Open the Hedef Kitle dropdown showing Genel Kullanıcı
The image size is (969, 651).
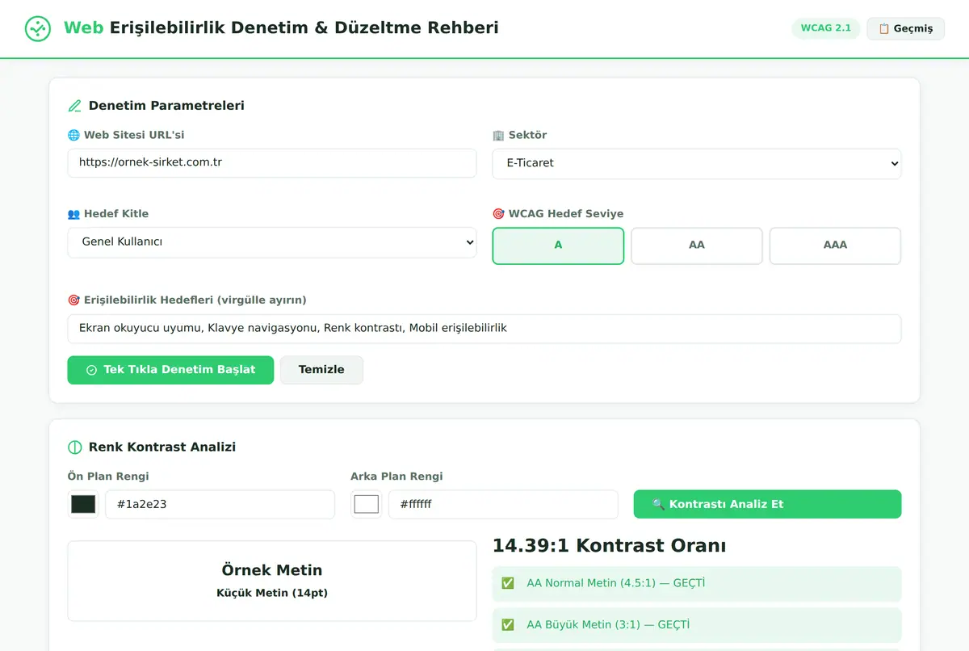(272, 242)
